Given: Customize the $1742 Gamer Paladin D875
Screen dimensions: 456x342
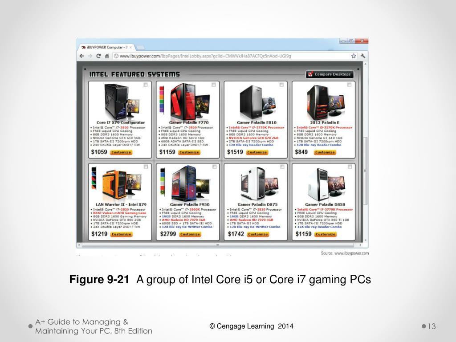Looking at the screenshot, I should (x=258, y=234).
